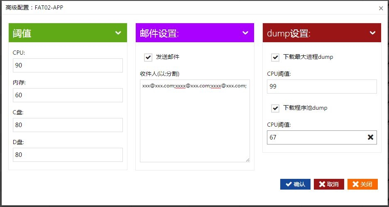Collapse the dump设置 panel chevron
Image resolution: width=389 pixels, height=207 pixels.
372,33
